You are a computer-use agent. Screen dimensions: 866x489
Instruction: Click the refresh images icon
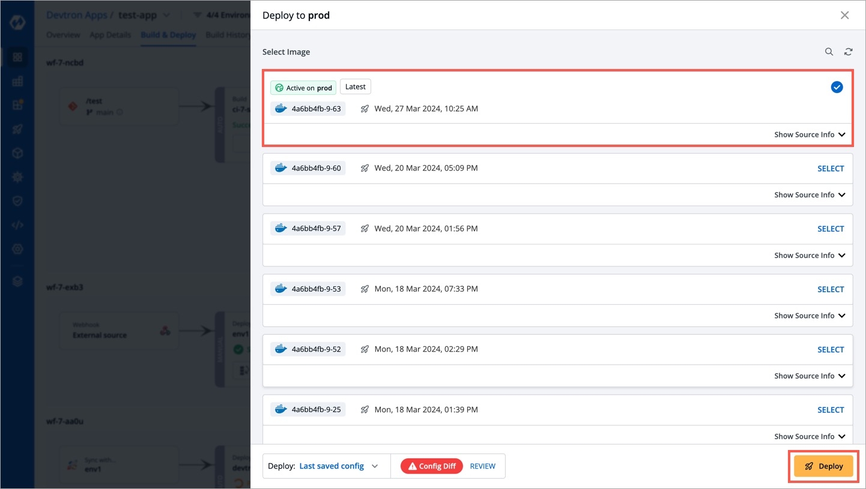[848, 52]
